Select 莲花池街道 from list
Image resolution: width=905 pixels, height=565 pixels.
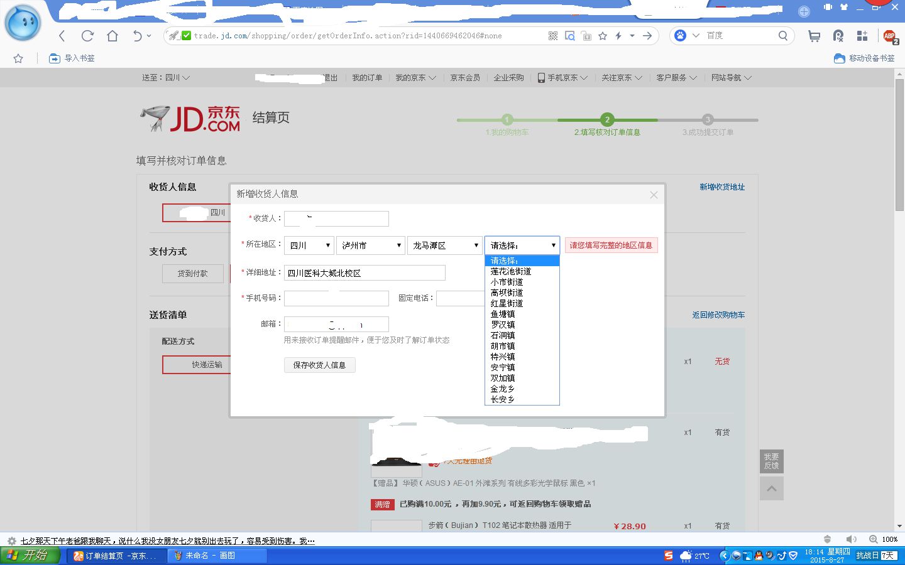coord(522,271)
